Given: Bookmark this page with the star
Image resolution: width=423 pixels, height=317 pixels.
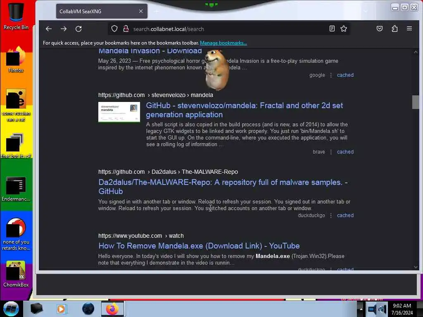Looking at the screenshot, I should (344, 28).
